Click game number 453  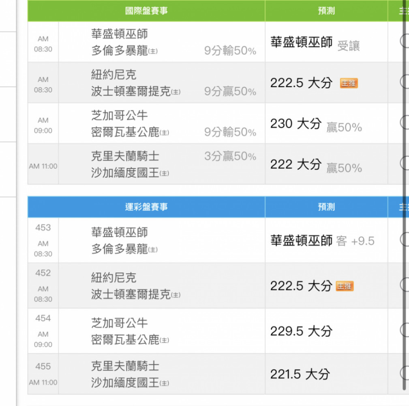(x=43, y=227)
